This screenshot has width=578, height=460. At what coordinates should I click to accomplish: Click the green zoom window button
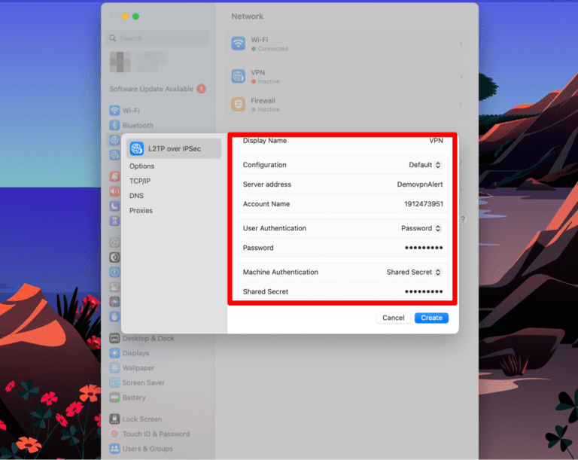point(135,17)
